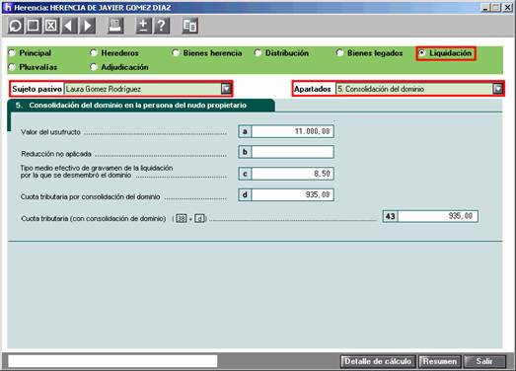Screen dimensions: 516x371
Task: Click the Valor del usufructo field a
Action: coord(293,131)
